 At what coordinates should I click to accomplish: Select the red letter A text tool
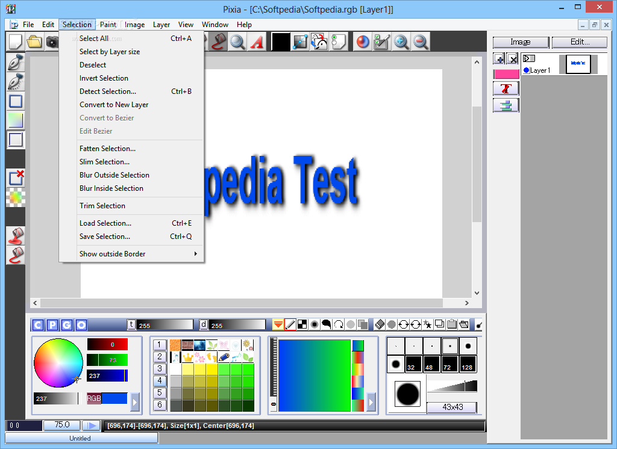(x=257, y=42)
